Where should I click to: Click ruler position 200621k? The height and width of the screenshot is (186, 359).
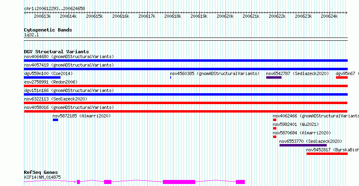click(x=251, y=16)
